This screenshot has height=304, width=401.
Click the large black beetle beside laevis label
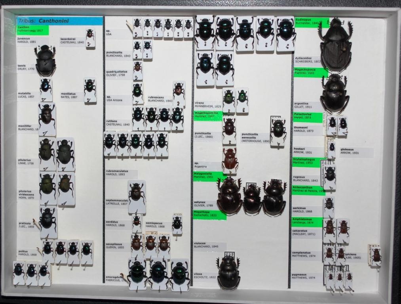pyautogui.click(x=46, y=61)
